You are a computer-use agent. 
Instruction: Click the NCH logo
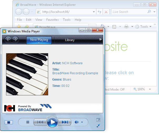[x=9, y=108]
